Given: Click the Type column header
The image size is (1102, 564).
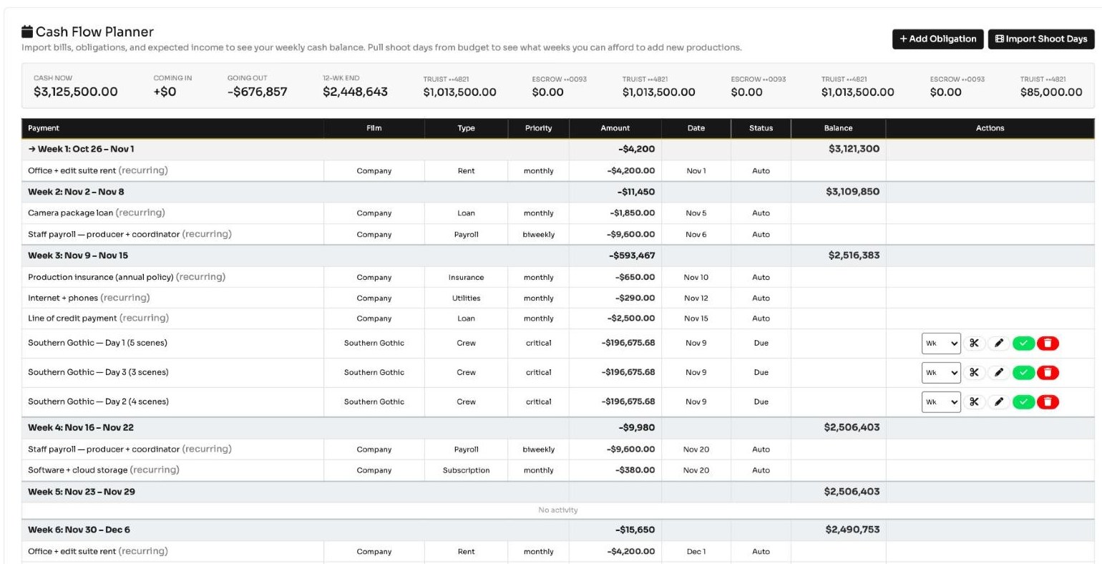Looking at the screenshot, I should (x=466, y=128).
